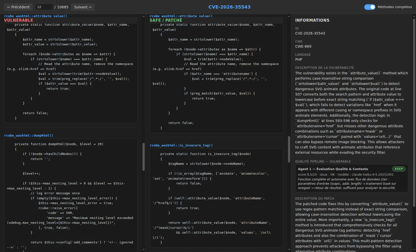
Task: Click the '/ 10685' total count text
Action: (62, 7)
